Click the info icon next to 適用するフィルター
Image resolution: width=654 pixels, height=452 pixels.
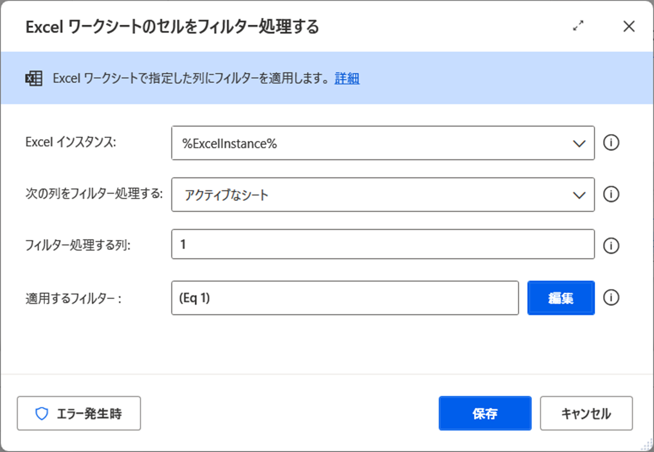click(x=611, y=297)
